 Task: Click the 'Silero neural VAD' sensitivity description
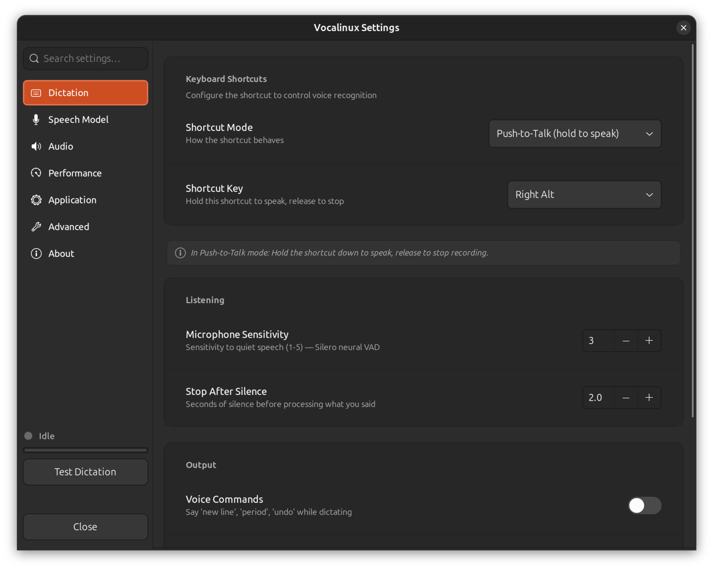tap(282, 347)
